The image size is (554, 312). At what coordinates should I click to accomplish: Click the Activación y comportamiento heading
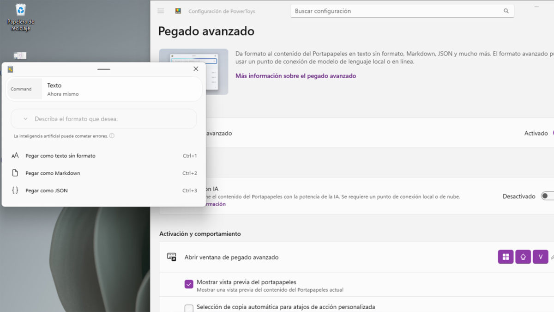pos(200,234)
